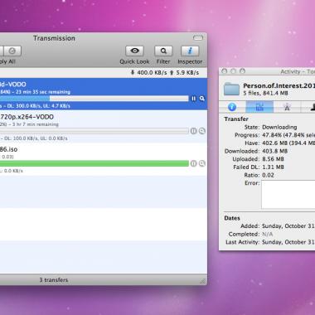Click the '1.31 MB' Failed DL value
315x315 pixels.
click(x=273, y=167)
